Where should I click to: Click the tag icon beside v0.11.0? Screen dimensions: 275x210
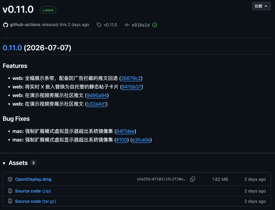(99, 25)
